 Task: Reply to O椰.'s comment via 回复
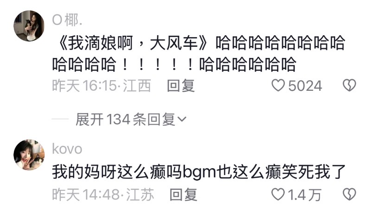181,86
